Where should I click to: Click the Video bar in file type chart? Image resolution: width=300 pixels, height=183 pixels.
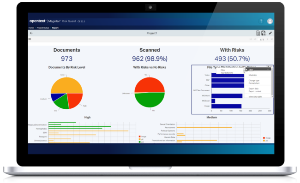pos(228,75)
